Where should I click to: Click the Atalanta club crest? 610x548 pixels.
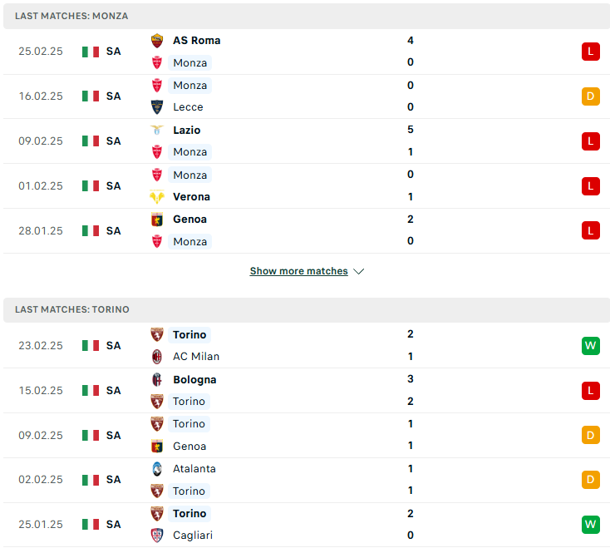tap(157, 469)
